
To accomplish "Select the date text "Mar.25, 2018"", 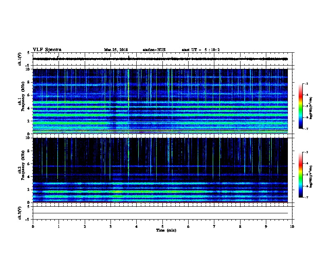I will [116, 50].
